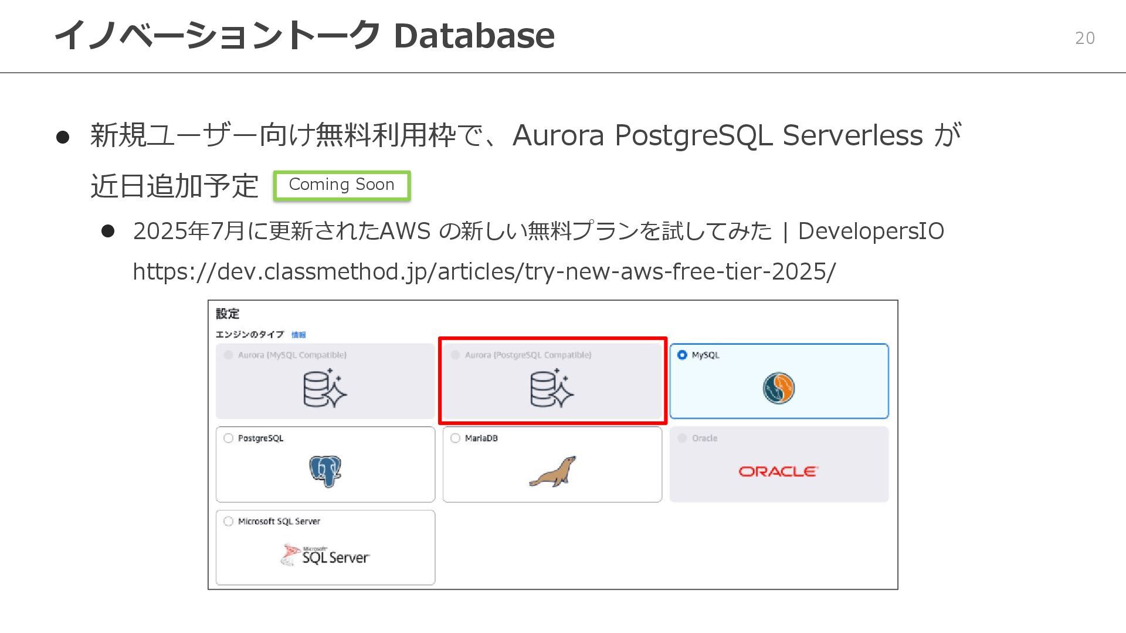Click the disabled Oracle radio button
This screenshot has width=1126, height=633.
click(x=682, y=438)
